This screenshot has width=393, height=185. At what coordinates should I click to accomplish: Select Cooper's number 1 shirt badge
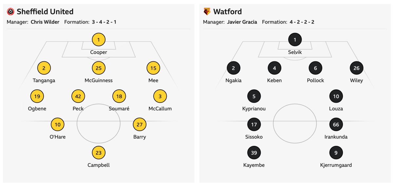pos(99,40)
